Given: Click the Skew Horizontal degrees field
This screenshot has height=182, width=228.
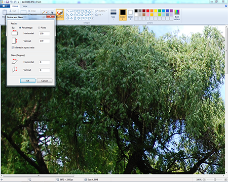Looking at the screenshot, I should (x=44, y=62).
